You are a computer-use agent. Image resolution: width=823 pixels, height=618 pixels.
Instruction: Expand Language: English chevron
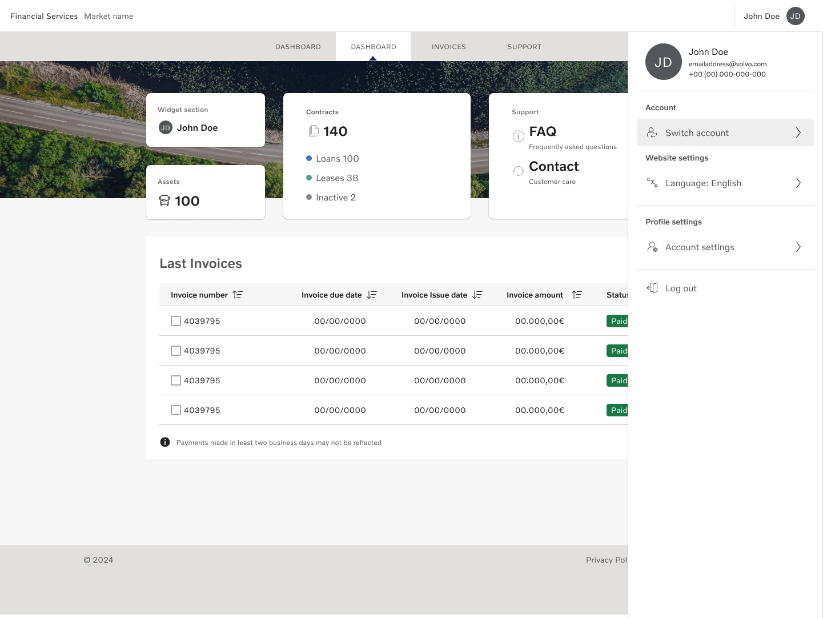(x=798, y=183)
